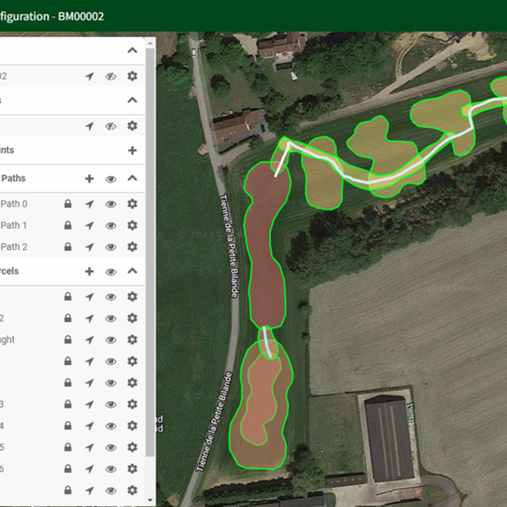Viewport: 507px width, 507px height.
Task: Collapse the Paths section
Action: pyautogui.click(x=132, y=178)
